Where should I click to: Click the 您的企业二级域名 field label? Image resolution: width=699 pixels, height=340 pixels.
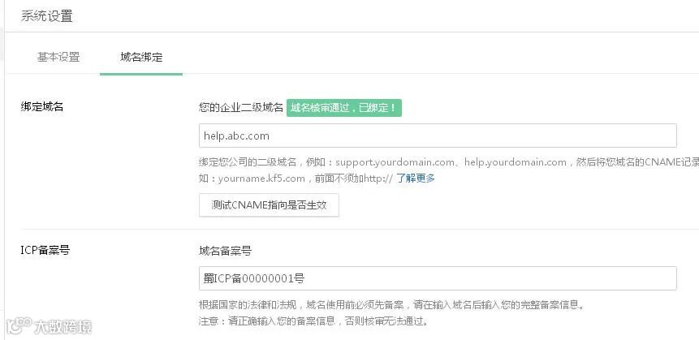[241, 108]
